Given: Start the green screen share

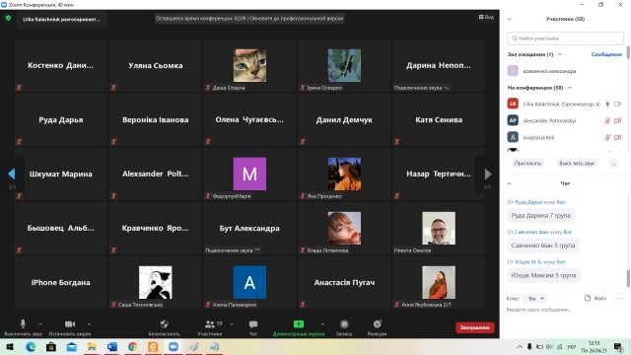Looking at the screenshot, I should (x=299, y=324).
